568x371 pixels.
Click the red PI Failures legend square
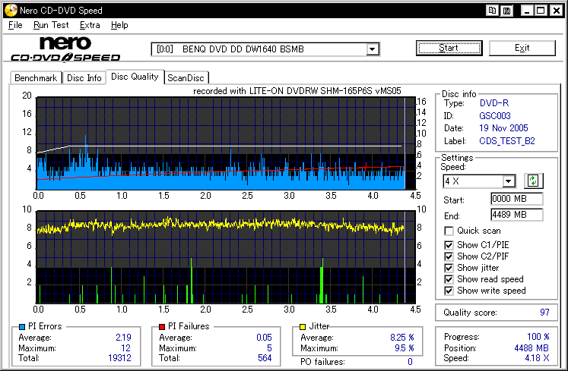pyautogui.click(x=162, y=326)
